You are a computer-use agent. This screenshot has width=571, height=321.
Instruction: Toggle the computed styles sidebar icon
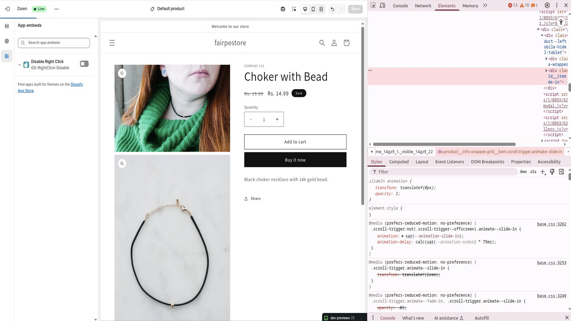pyautogui.click(x=561, y=172)
